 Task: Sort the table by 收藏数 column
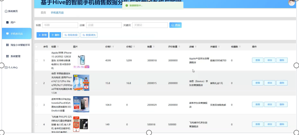tap(240, 47)
